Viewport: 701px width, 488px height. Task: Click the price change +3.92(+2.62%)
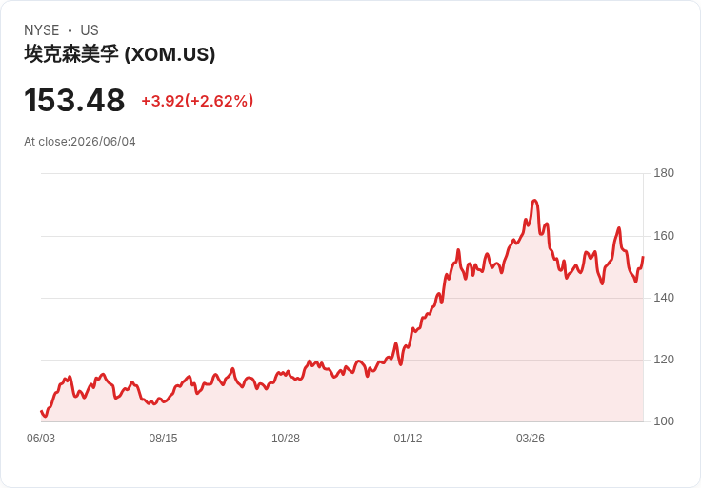(x=197, y=101)
